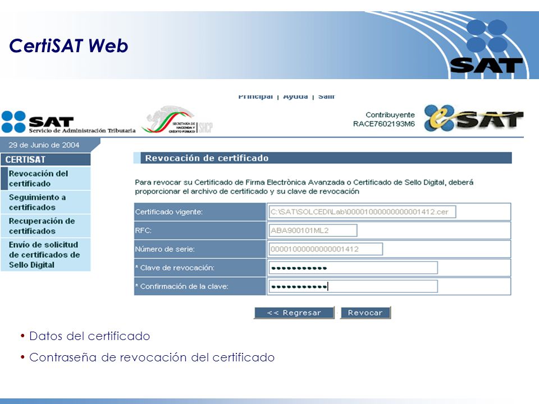
Task: Open Seguimiento a certificados menu item
Action: (x=45, y=203)
